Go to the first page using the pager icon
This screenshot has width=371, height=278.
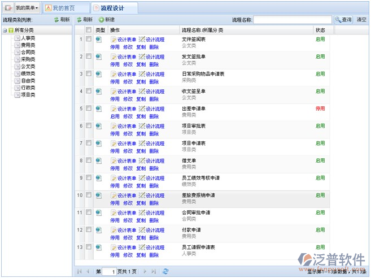pyautogui.click(x=79, y=271)
